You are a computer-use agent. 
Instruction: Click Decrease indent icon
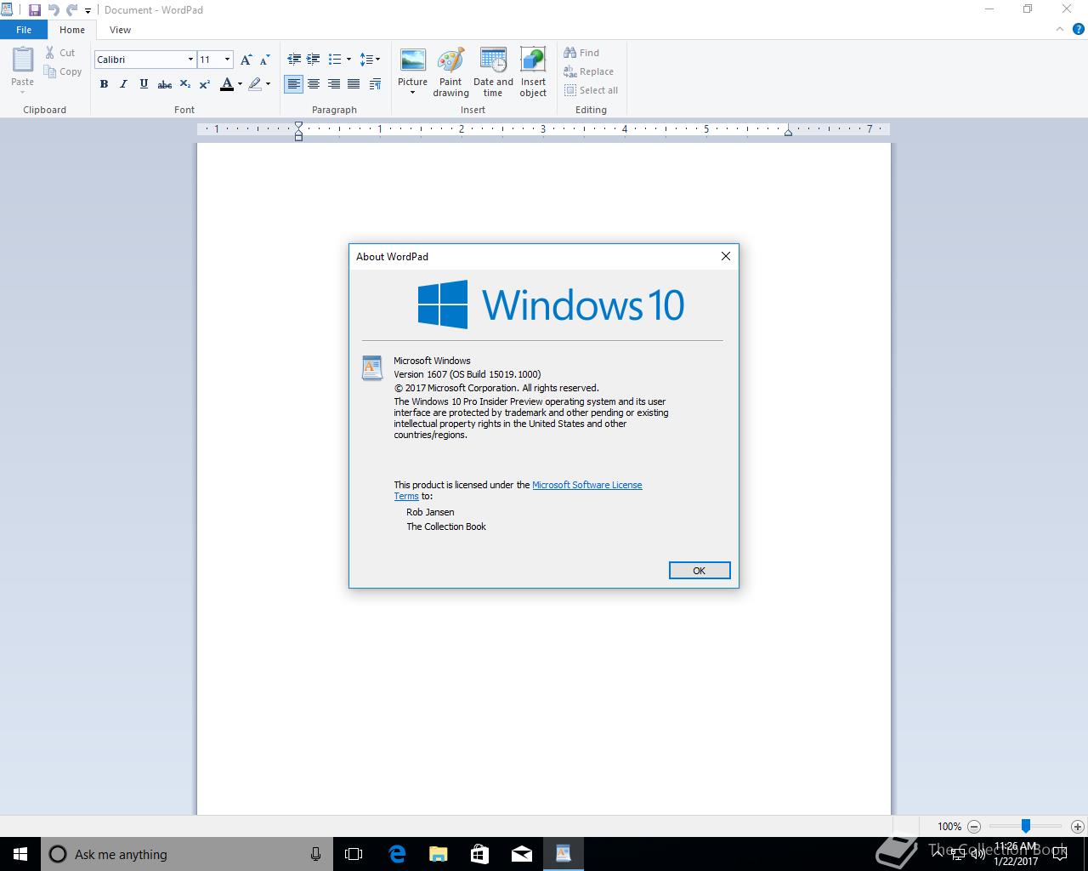[x=294, y=60]
